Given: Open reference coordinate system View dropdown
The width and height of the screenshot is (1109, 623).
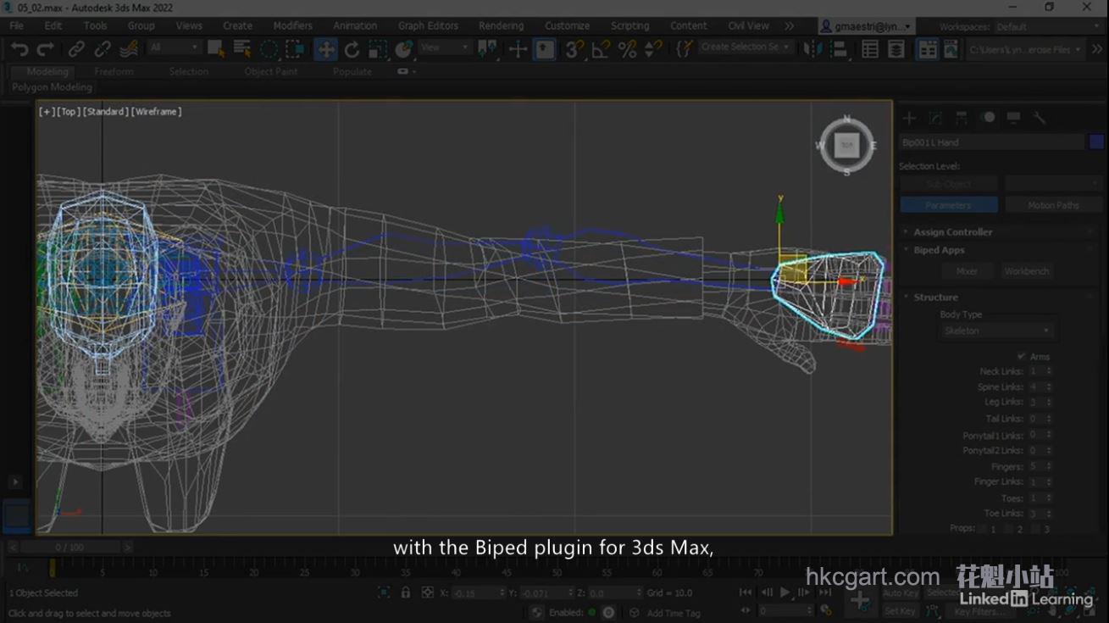Looking at the screenshot, I should [x=445, y=47].
